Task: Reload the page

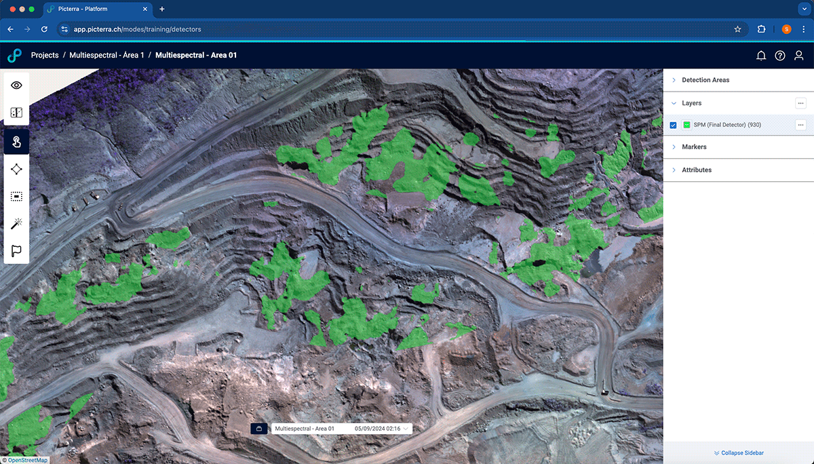Action: point(44,29)
